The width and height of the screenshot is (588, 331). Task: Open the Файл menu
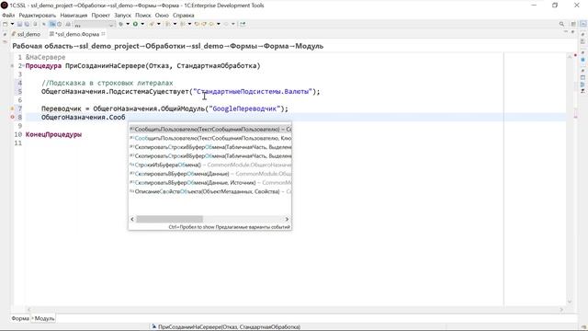click(8, 16)
